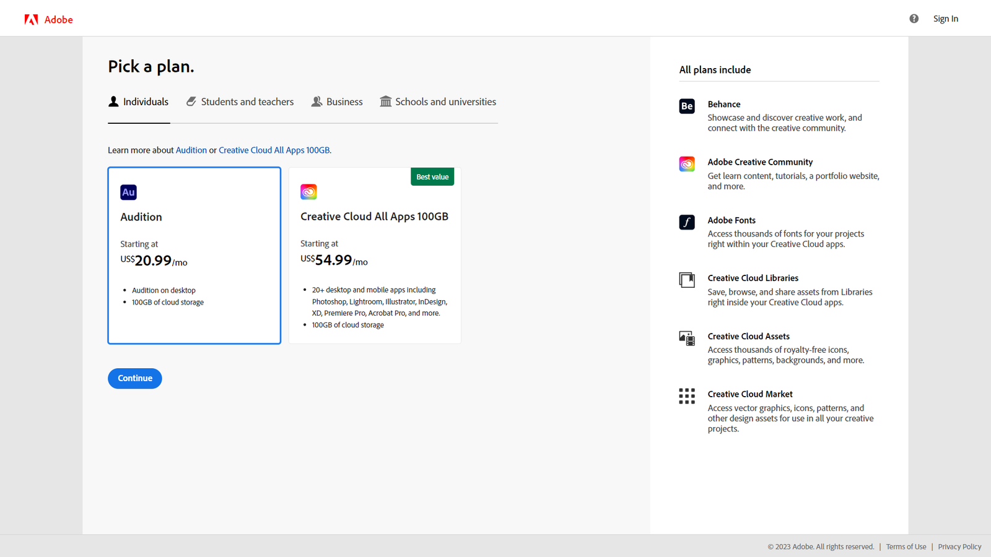
Task: Click the Behance Be icon
Action: click(x=687, y=106)
